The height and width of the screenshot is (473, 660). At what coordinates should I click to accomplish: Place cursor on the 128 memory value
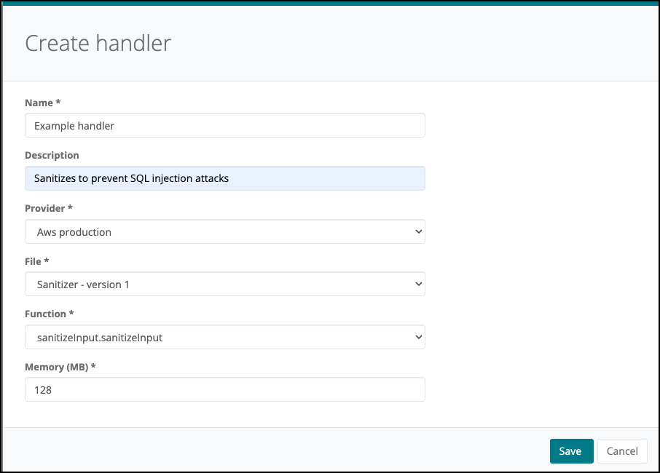(43, 390)
